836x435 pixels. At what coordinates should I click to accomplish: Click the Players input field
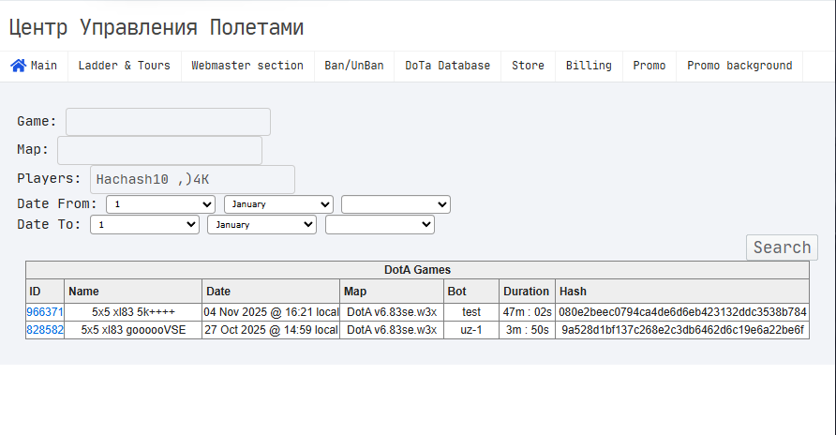tap(192, 179)
